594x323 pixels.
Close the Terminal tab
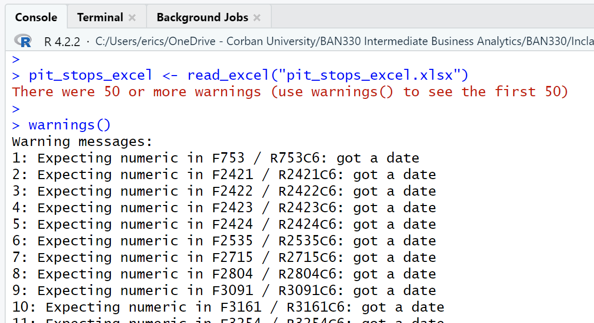click(x=132, y=18)
